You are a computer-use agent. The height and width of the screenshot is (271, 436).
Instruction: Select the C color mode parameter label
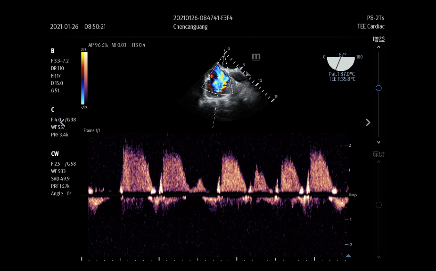[53, 110]
